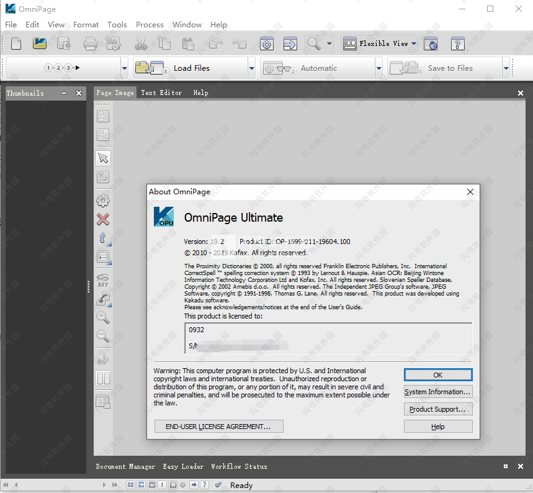Close the Thumbnails panel
The image size is (533, 493).
point(79,93)
